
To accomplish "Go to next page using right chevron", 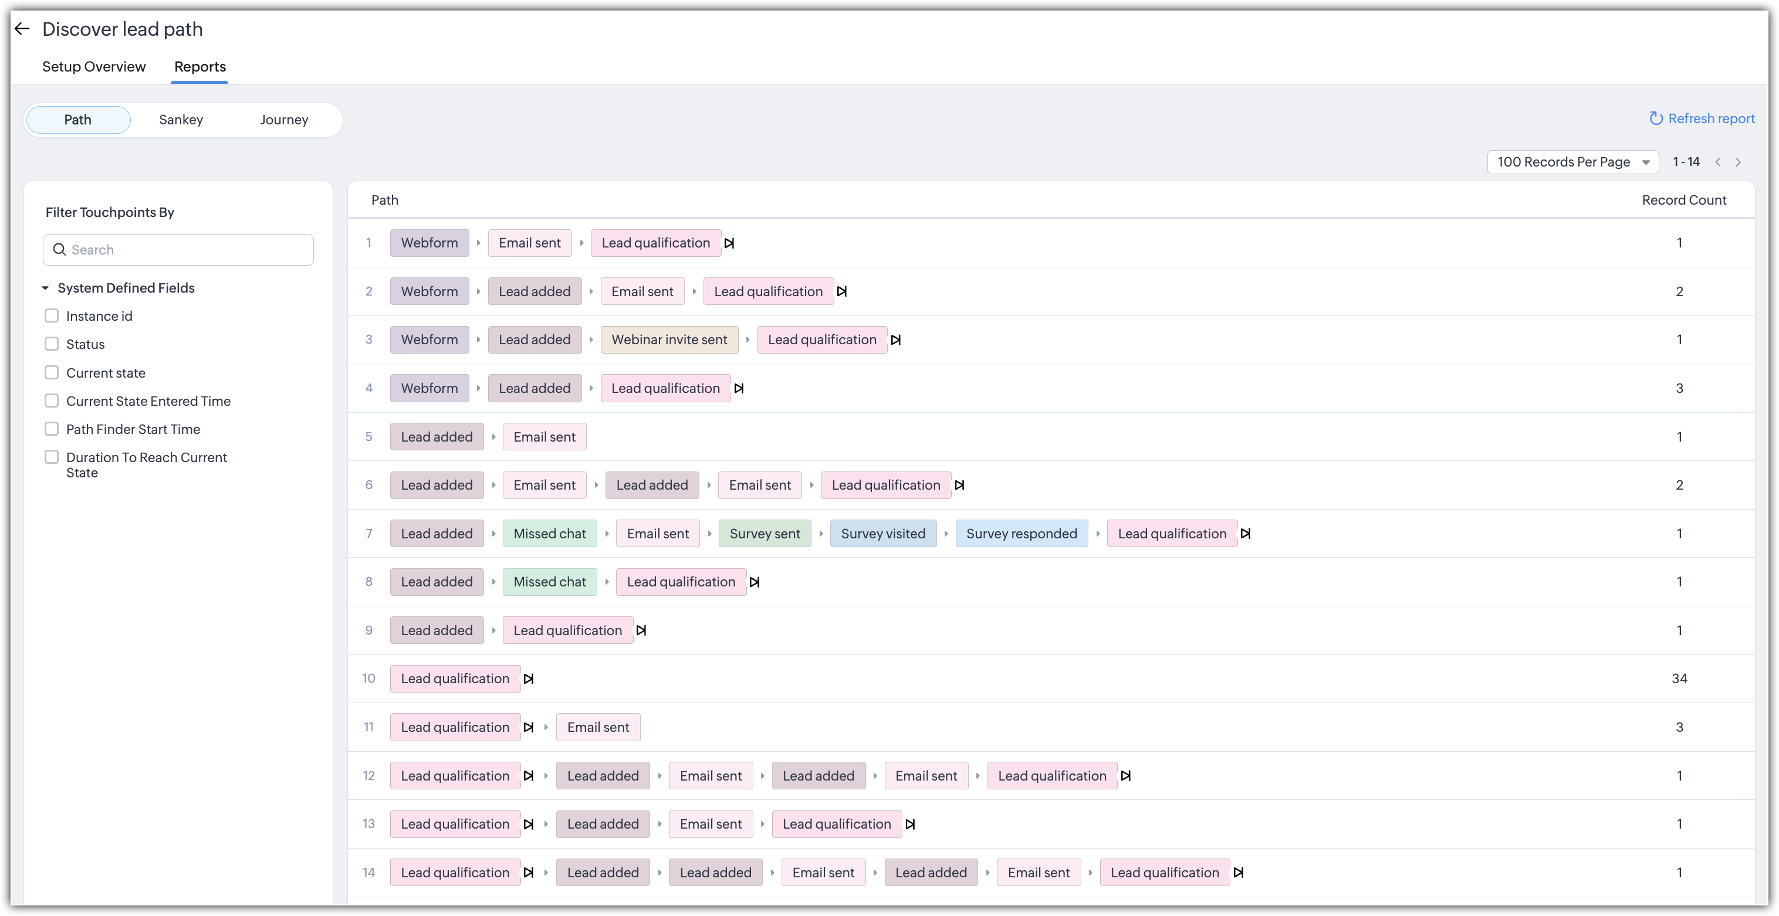I will coord(1739,162).
